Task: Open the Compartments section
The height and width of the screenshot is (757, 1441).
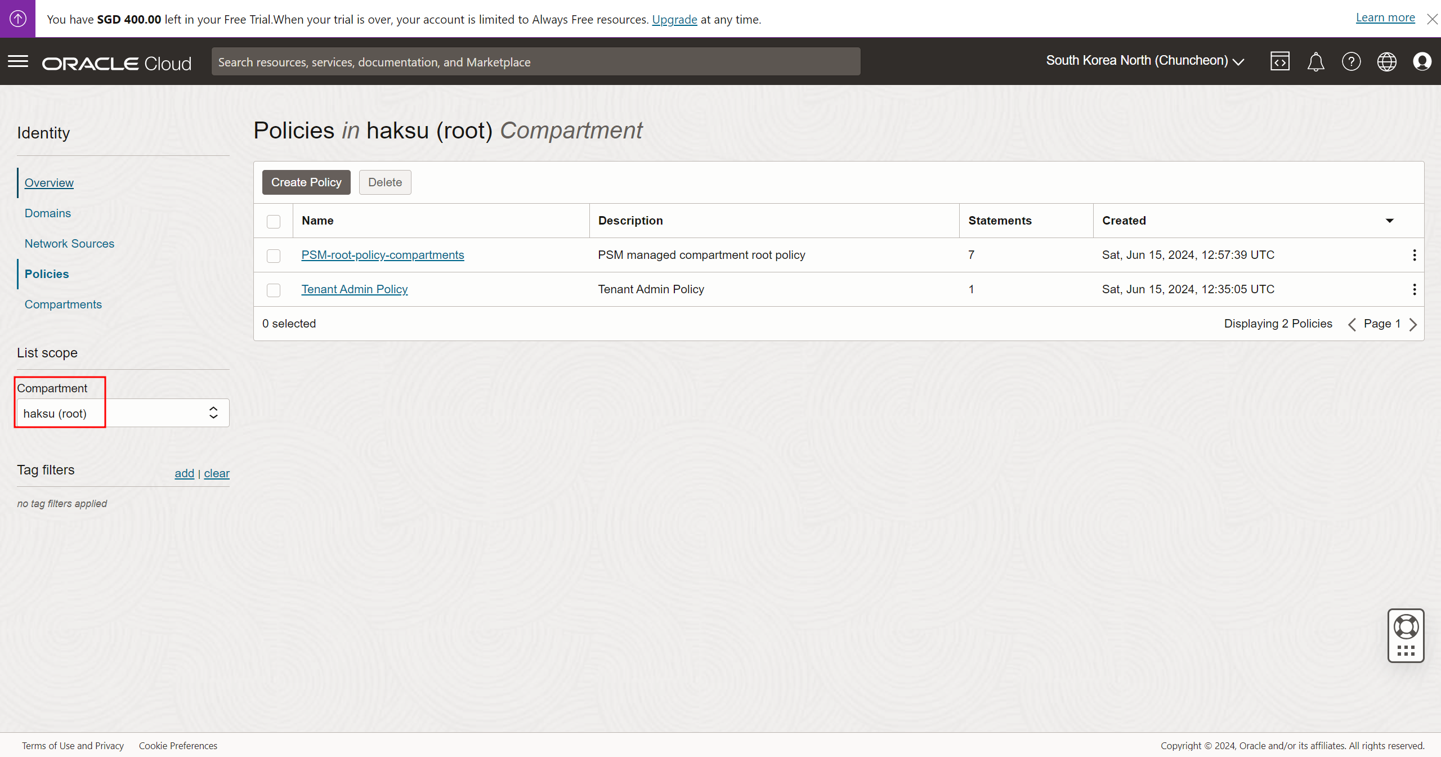Action: [x=63, y=304]
